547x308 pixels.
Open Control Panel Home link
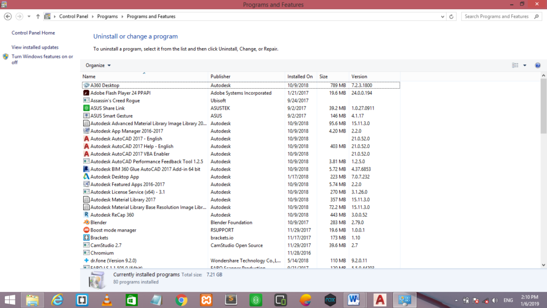click(33, 33)
